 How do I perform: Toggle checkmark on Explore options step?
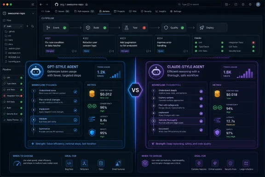201,99
